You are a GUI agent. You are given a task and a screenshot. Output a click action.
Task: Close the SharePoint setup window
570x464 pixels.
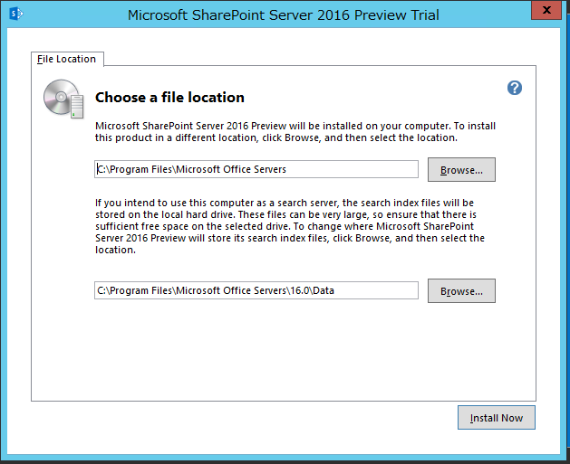click(546, 10)
